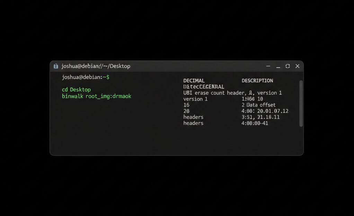
Task: Click 'version 1' in the DECIMAL column
Action: click(x=195, y=99)
